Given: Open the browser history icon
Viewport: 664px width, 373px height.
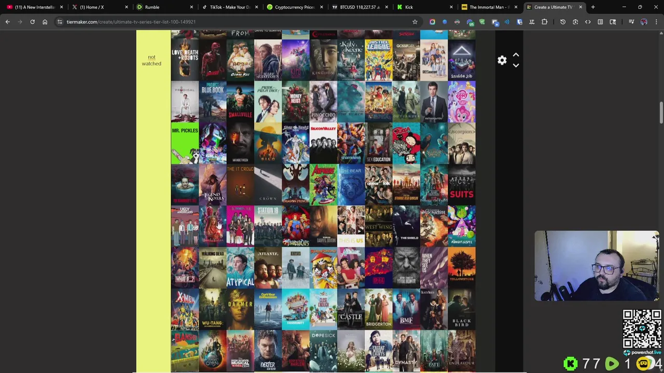Looking at the screenshot, I should coord(563,22).
